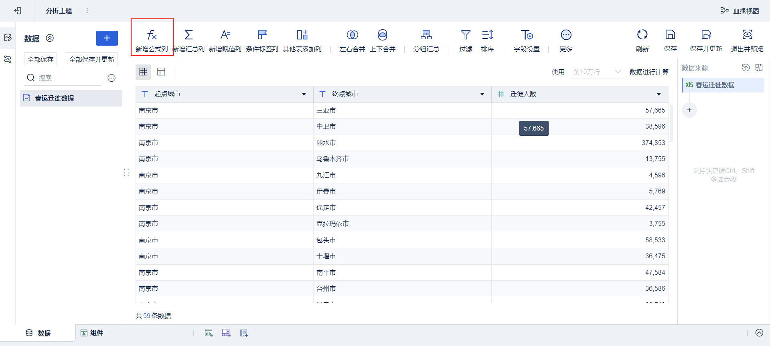Open the 分组汇总 group summary tool
The image size is (770, 346).
coord(426,40)
